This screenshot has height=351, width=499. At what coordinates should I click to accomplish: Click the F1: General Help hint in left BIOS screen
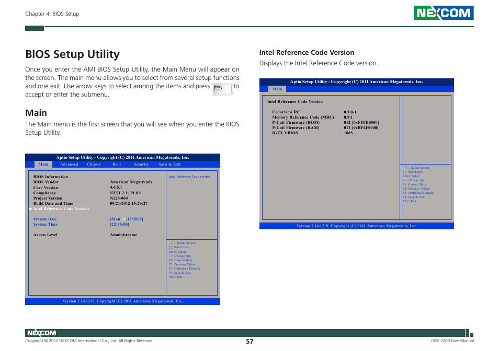(x=180, y=260)
